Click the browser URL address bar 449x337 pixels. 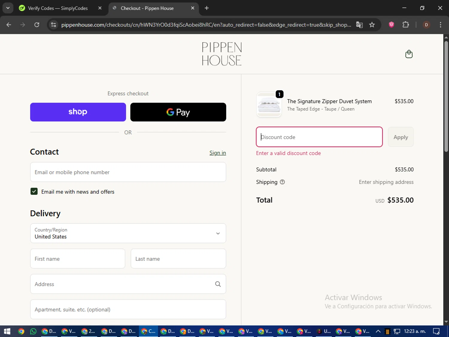point(206,25)
